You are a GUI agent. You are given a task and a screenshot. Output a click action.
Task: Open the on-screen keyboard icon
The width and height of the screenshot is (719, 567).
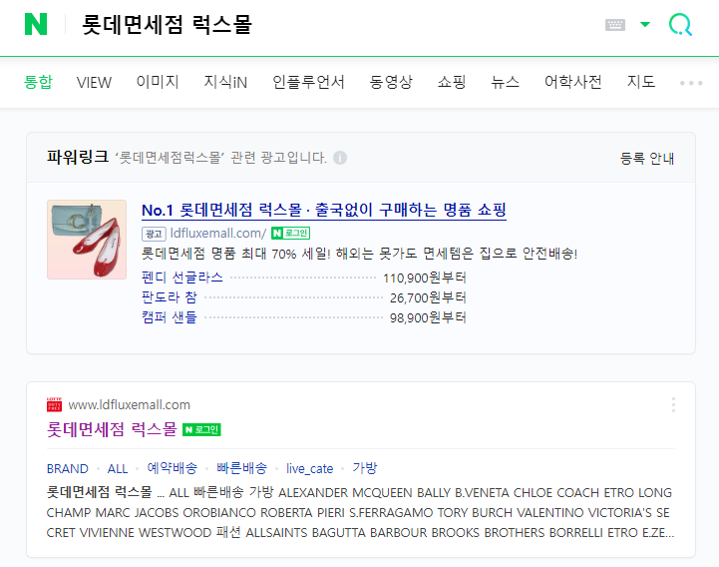615,24
